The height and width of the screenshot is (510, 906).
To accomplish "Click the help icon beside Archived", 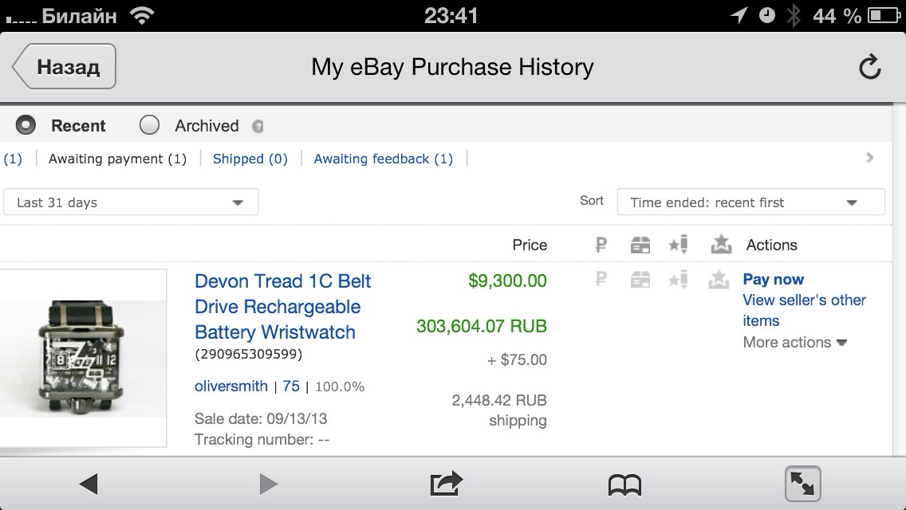I will [x=258, y=127].
